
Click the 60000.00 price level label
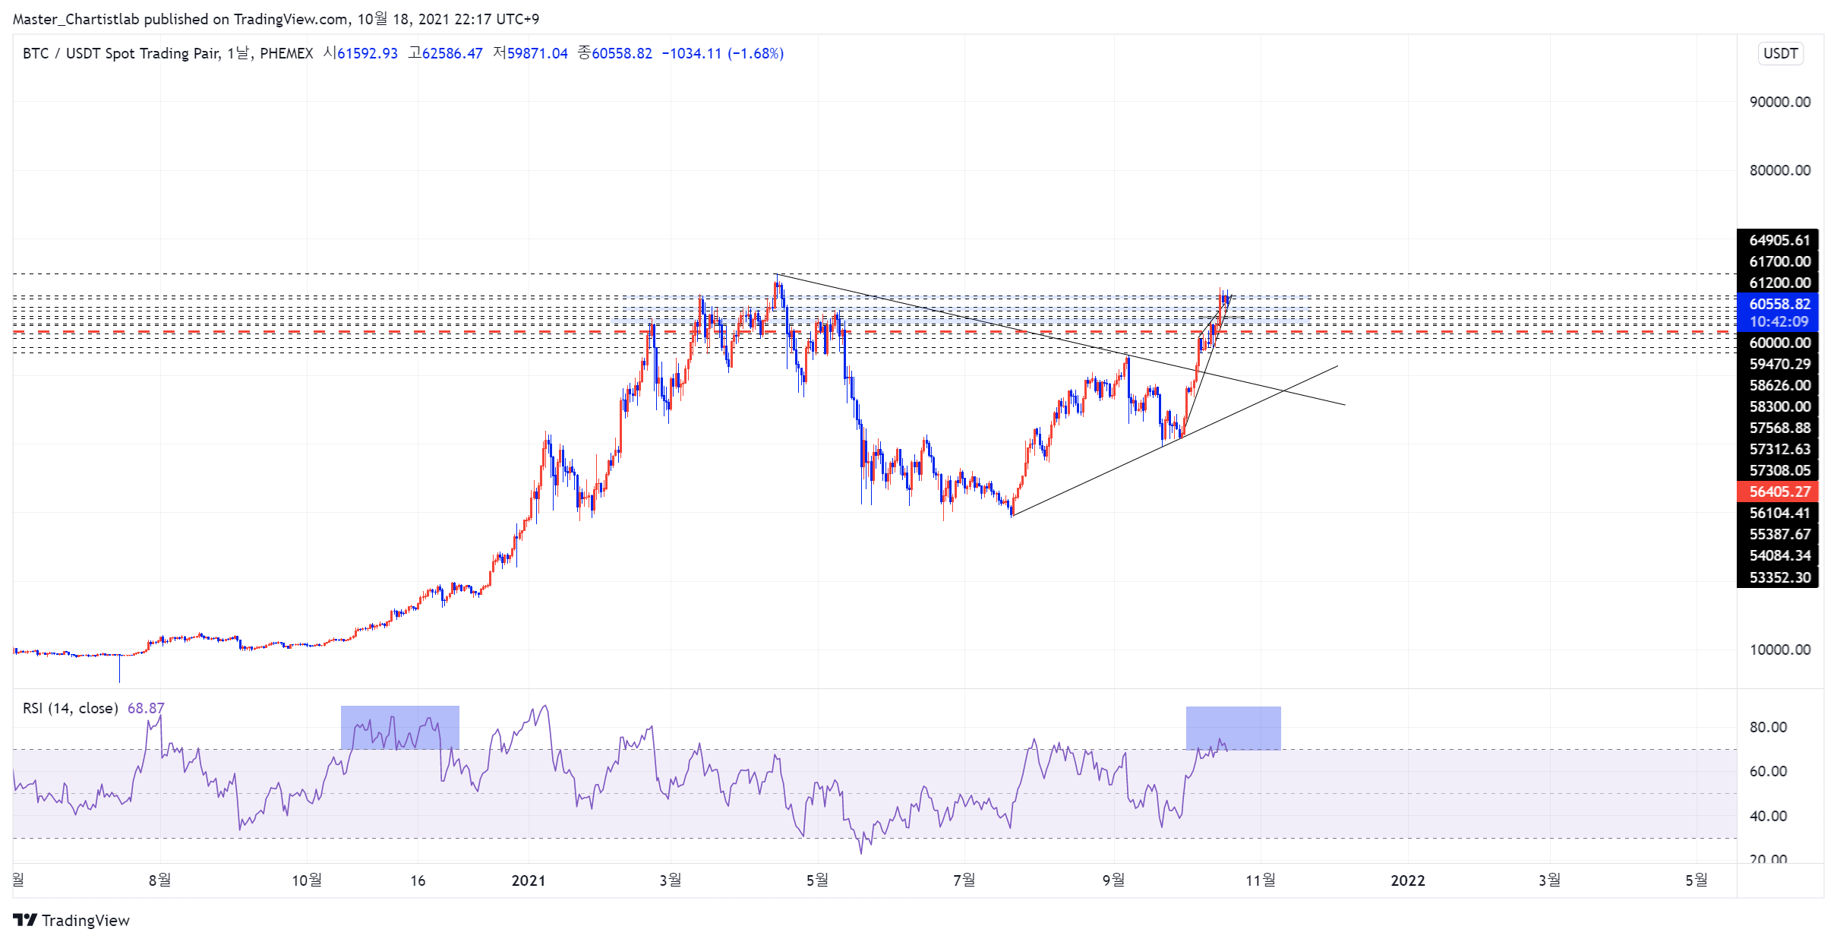tap(1779, 343)
